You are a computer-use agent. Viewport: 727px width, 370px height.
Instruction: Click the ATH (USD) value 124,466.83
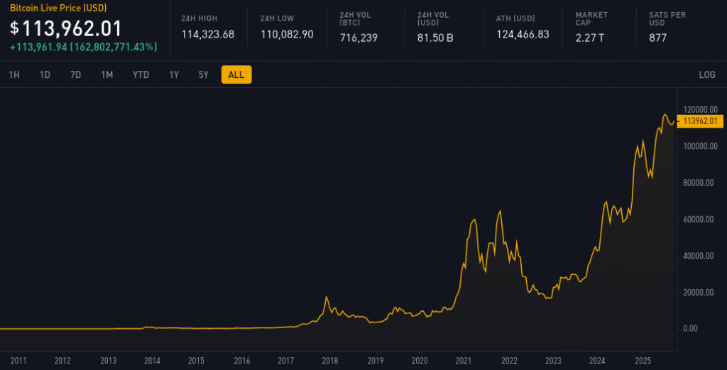[523, 35]
